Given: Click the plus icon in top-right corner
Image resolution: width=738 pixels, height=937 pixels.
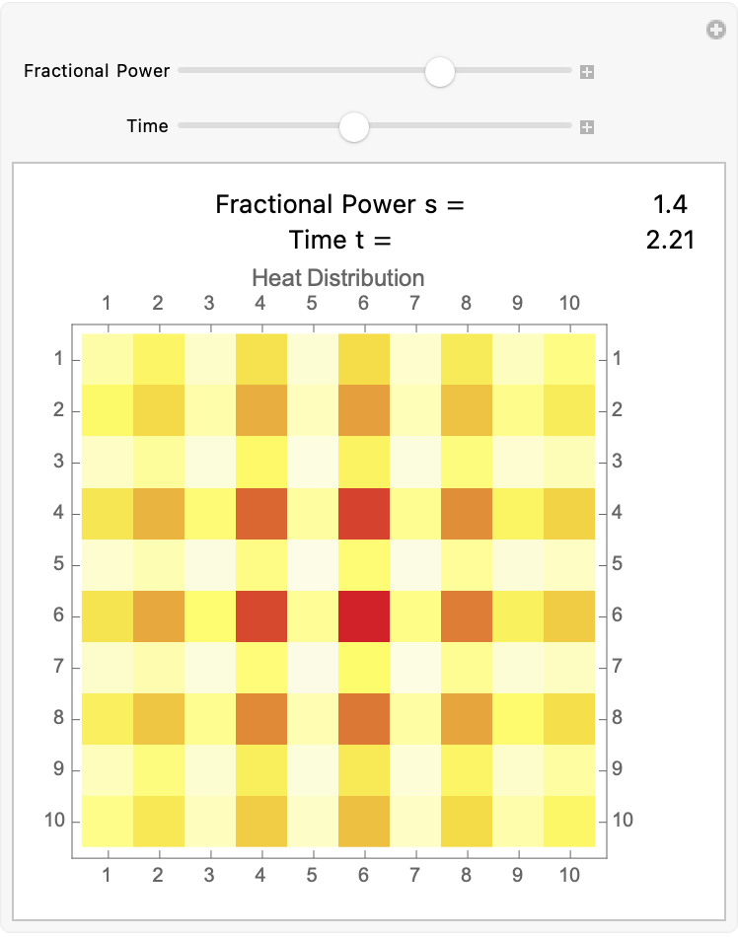Looking at the screenshot, I should 716,30.
